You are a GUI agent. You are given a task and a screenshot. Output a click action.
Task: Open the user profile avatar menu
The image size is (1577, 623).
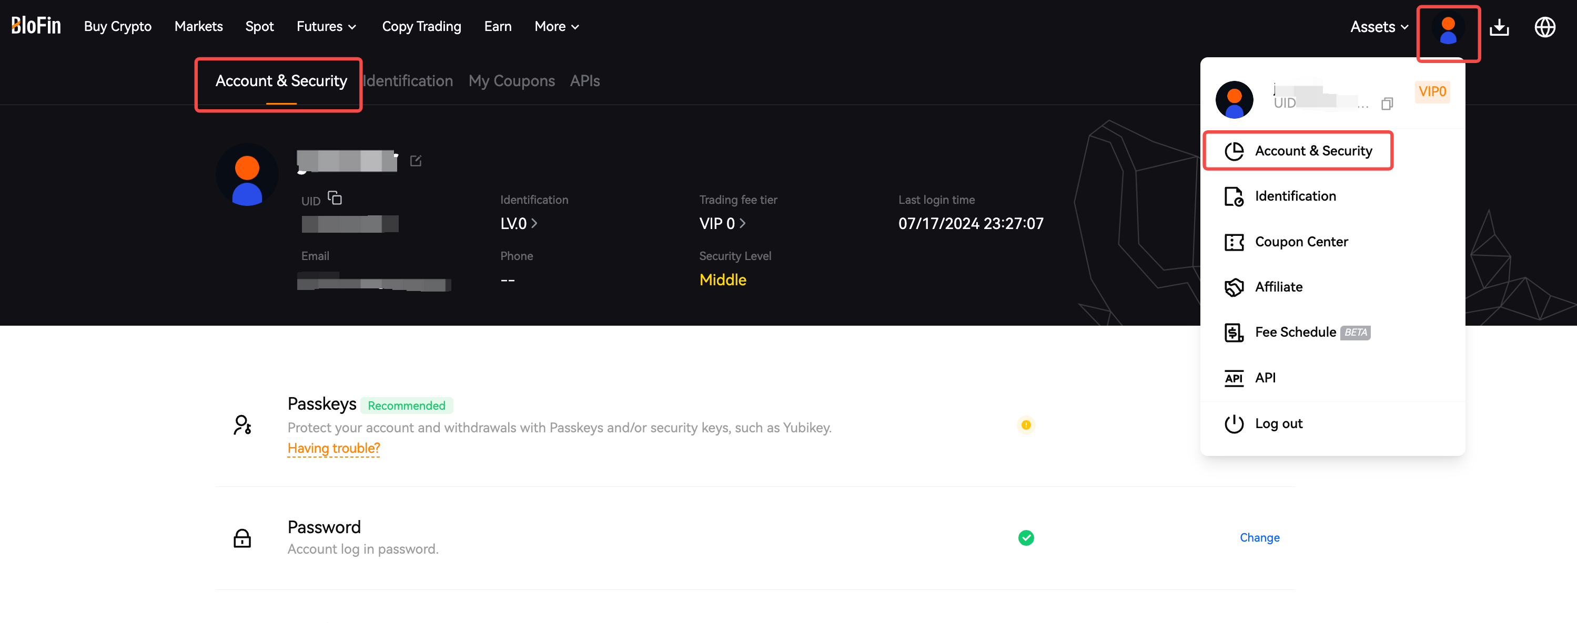tap(1448, 30)
